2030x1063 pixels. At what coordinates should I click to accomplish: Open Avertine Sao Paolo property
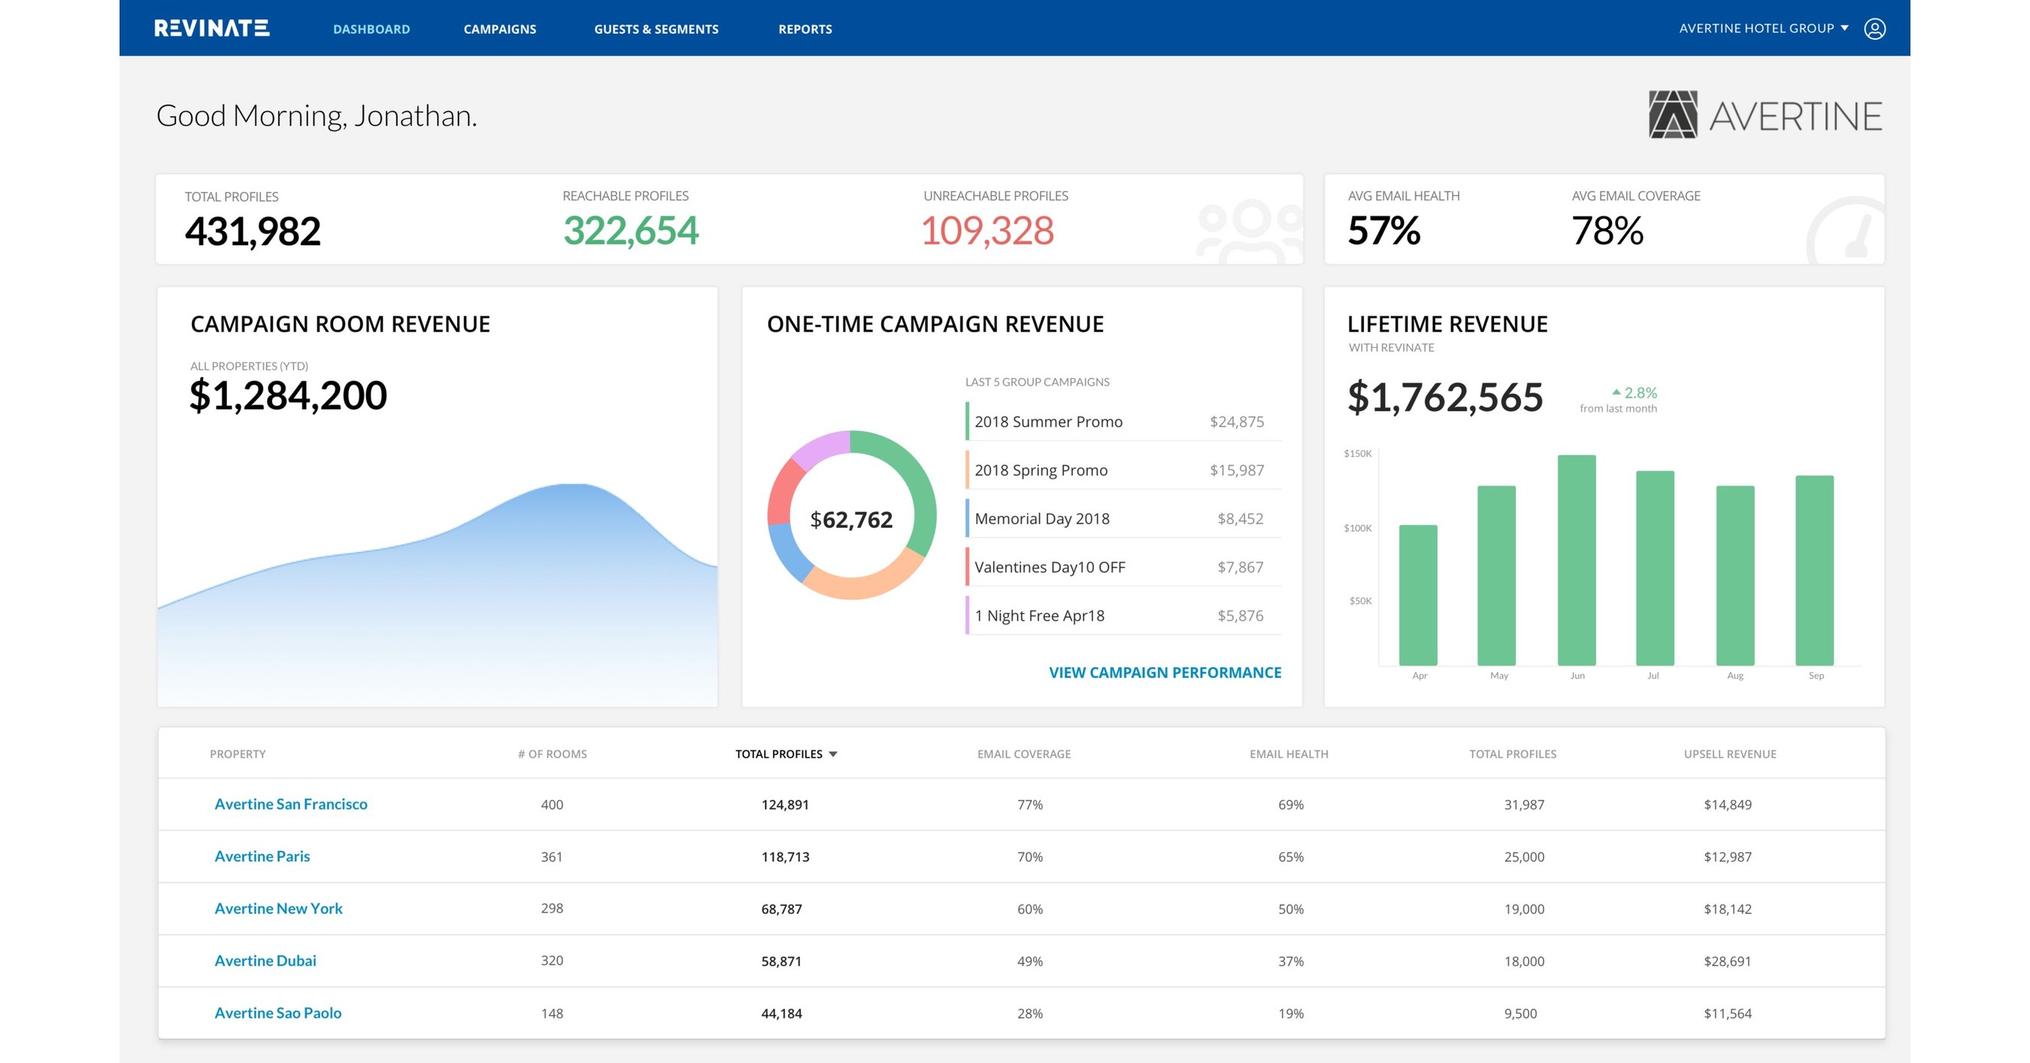[277, 1013]
